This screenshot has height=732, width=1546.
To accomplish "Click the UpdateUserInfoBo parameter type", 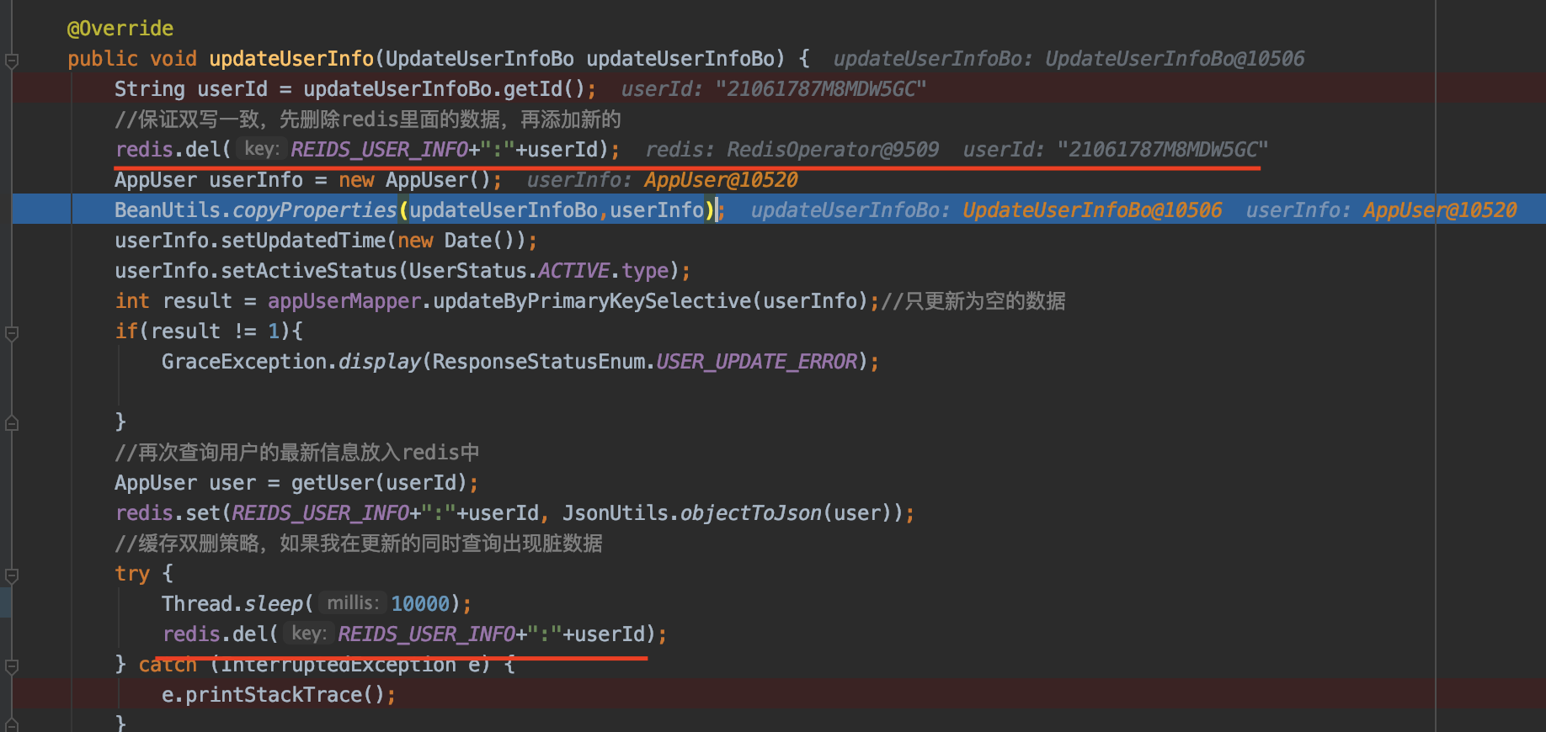I will 480,59.
